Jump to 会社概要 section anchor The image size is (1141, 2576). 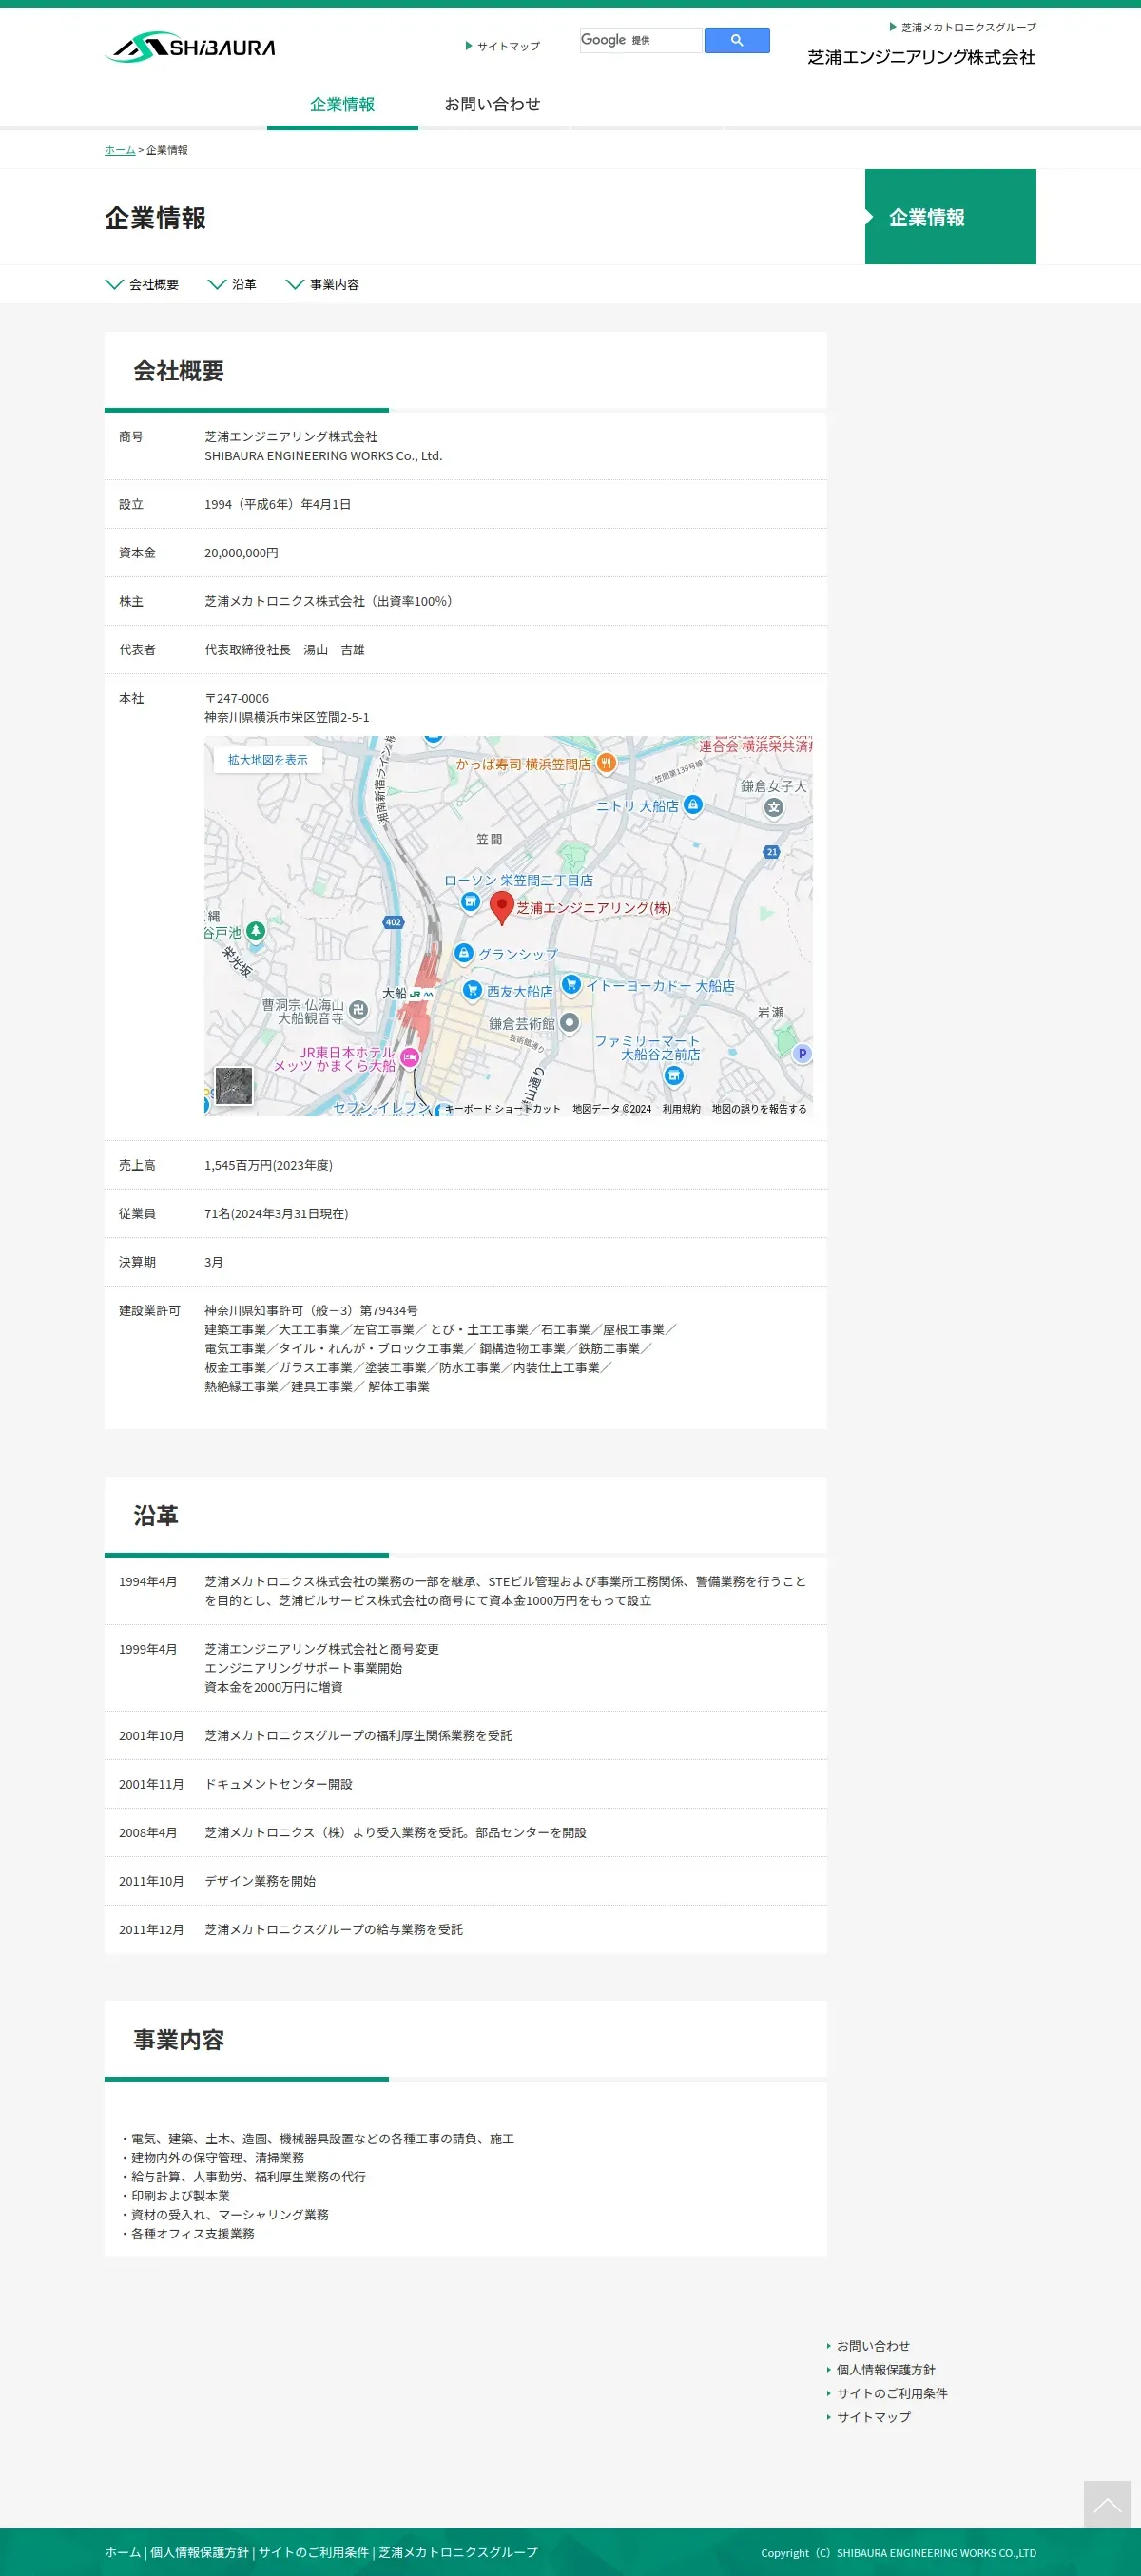[x=142, y=284]
